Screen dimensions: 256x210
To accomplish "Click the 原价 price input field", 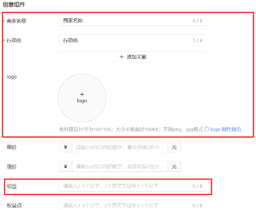I will 120,147.
